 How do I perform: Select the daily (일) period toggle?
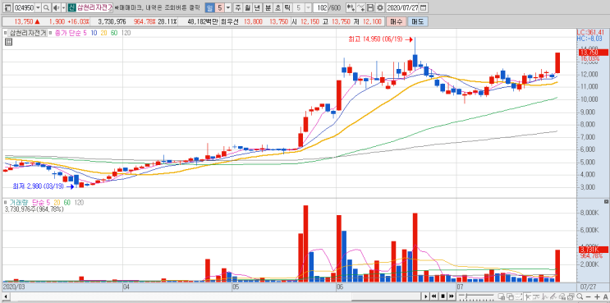pos(209,7)
